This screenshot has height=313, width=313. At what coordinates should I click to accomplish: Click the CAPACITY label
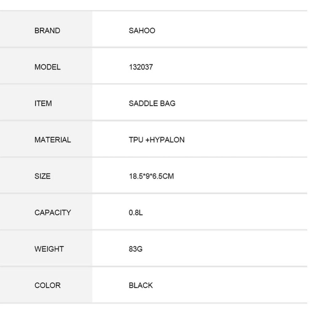53,213
